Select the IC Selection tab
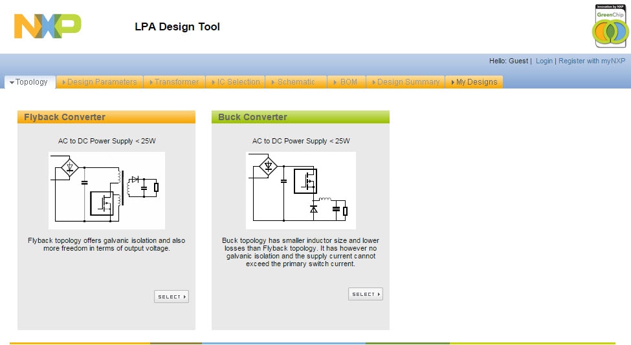The image size is (631, 345). (x=236, y=82)
